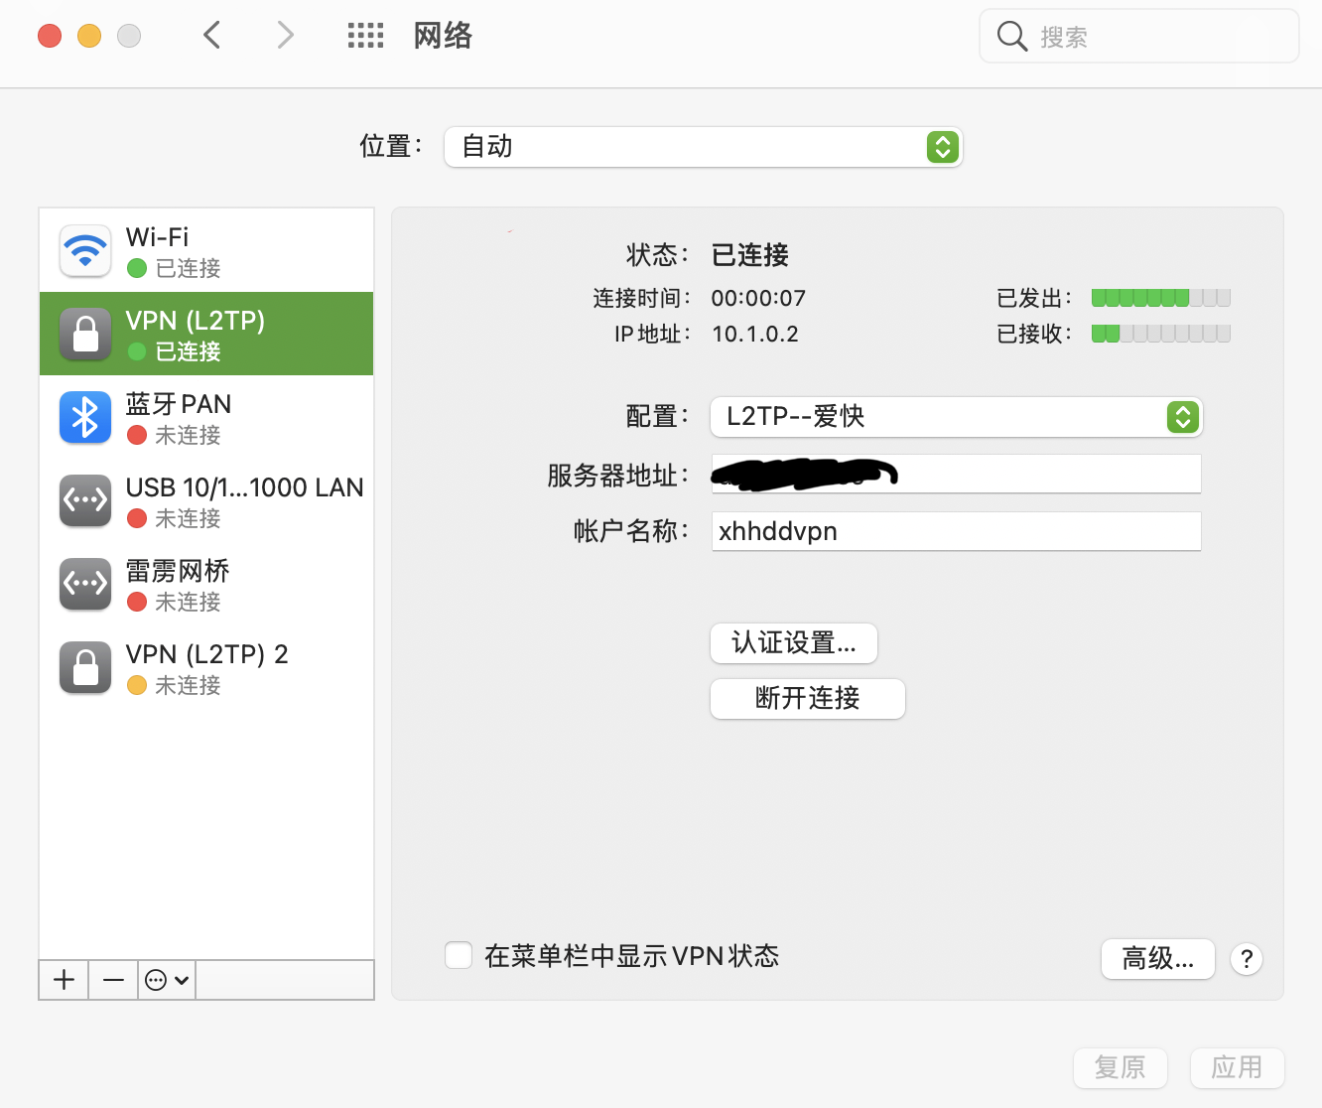Click the green status dot of Wi-Fi
This screenshot has height=1108, width=1322.
pyautogui.click(x=137, y=268)
